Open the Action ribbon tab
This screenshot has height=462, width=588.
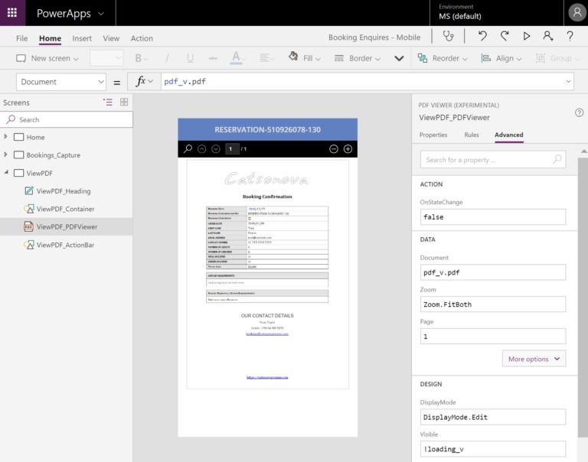(x=142, y=38)
